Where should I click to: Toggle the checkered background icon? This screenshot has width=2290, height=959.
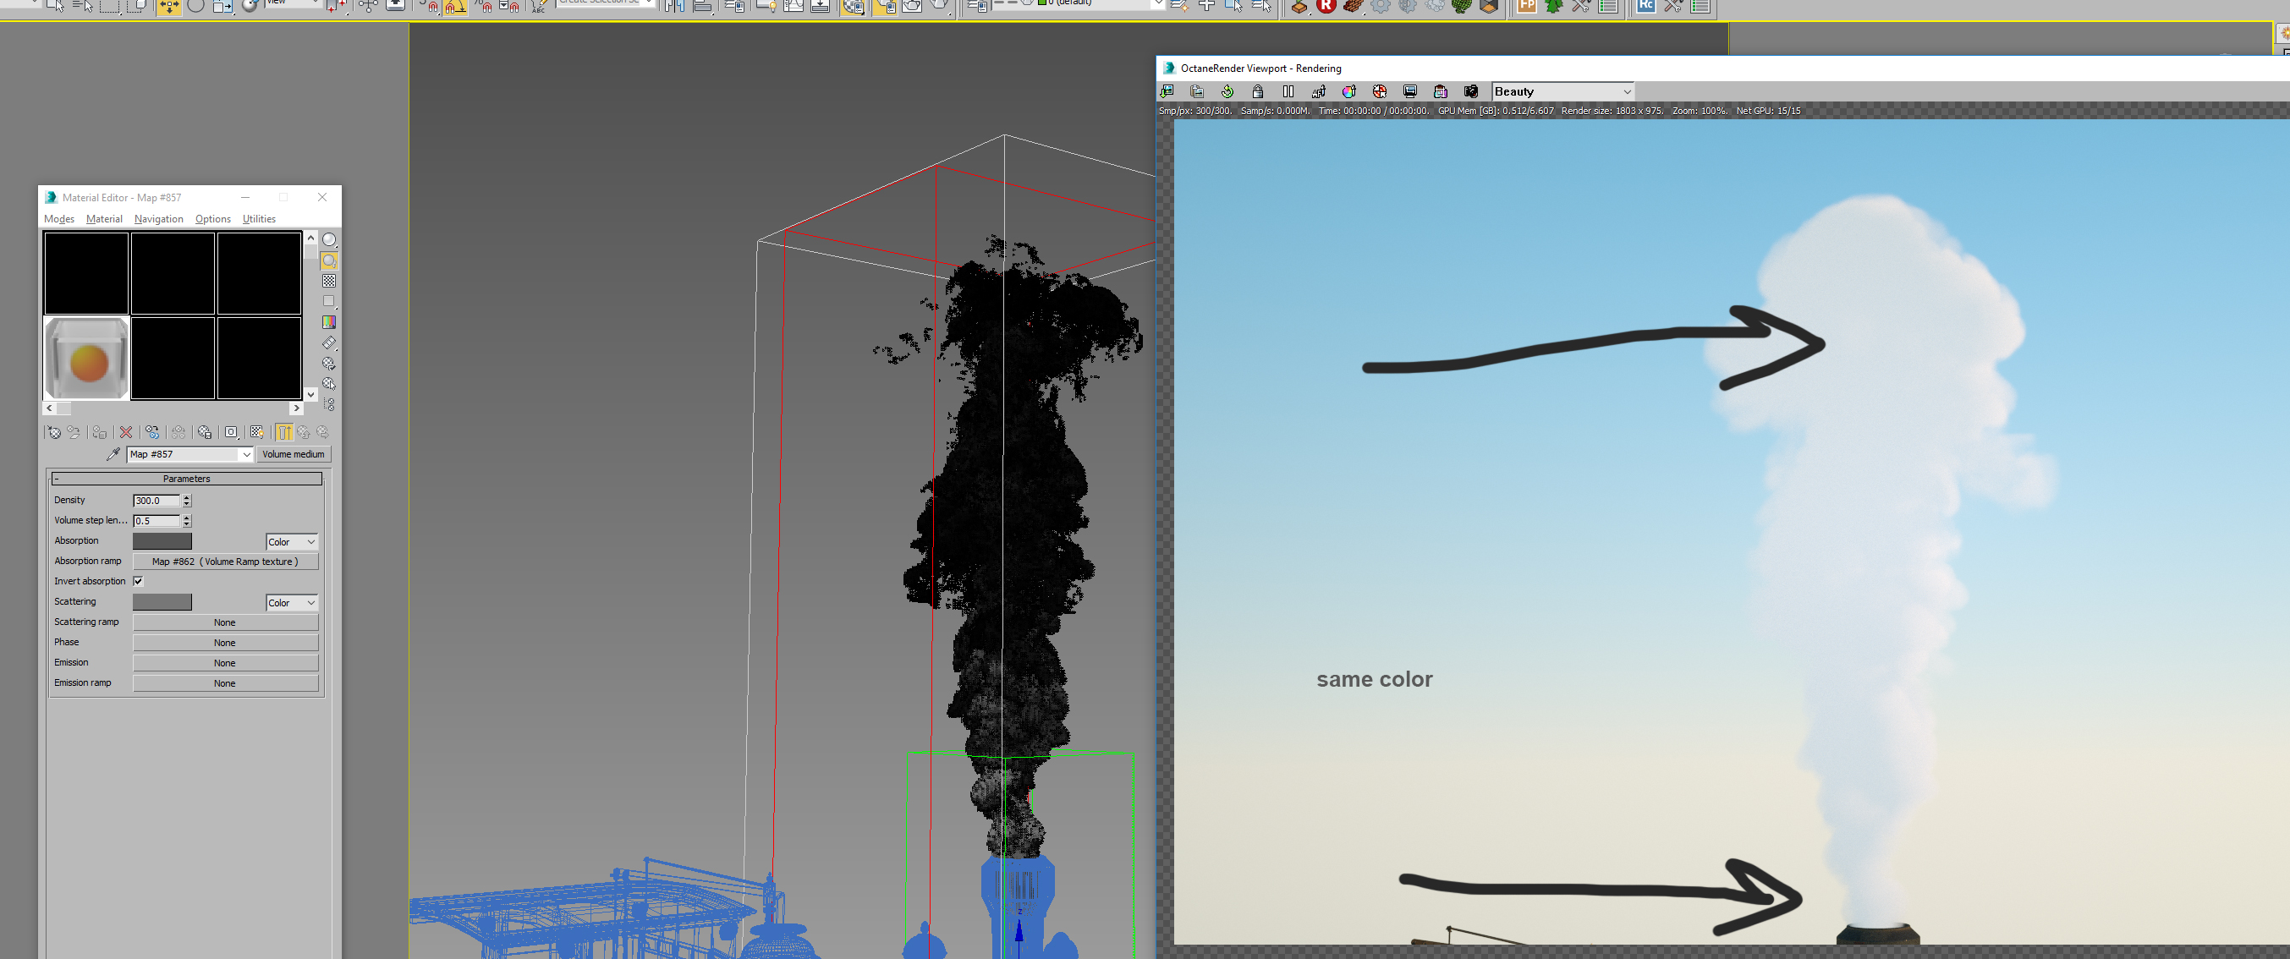pyautogui.click(x=329, y=281)
